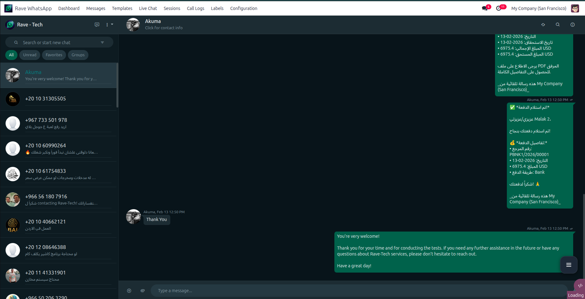Viewport: 585px width, 299px height.
Task: Open contact info via the info icon
Action: coord(573,25)
